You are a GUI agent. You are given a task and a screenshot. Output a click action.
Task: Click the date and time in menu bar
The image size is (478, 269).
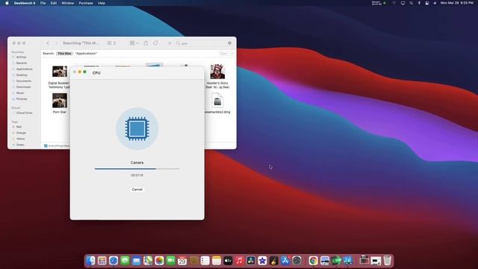(x=456, y=3)
